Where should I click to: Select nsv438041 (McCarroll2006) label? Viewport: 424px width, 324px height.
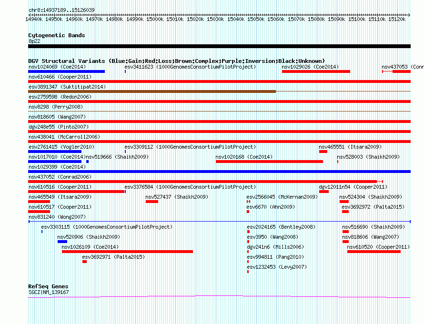pyautogui.click(x=64, y=137)
